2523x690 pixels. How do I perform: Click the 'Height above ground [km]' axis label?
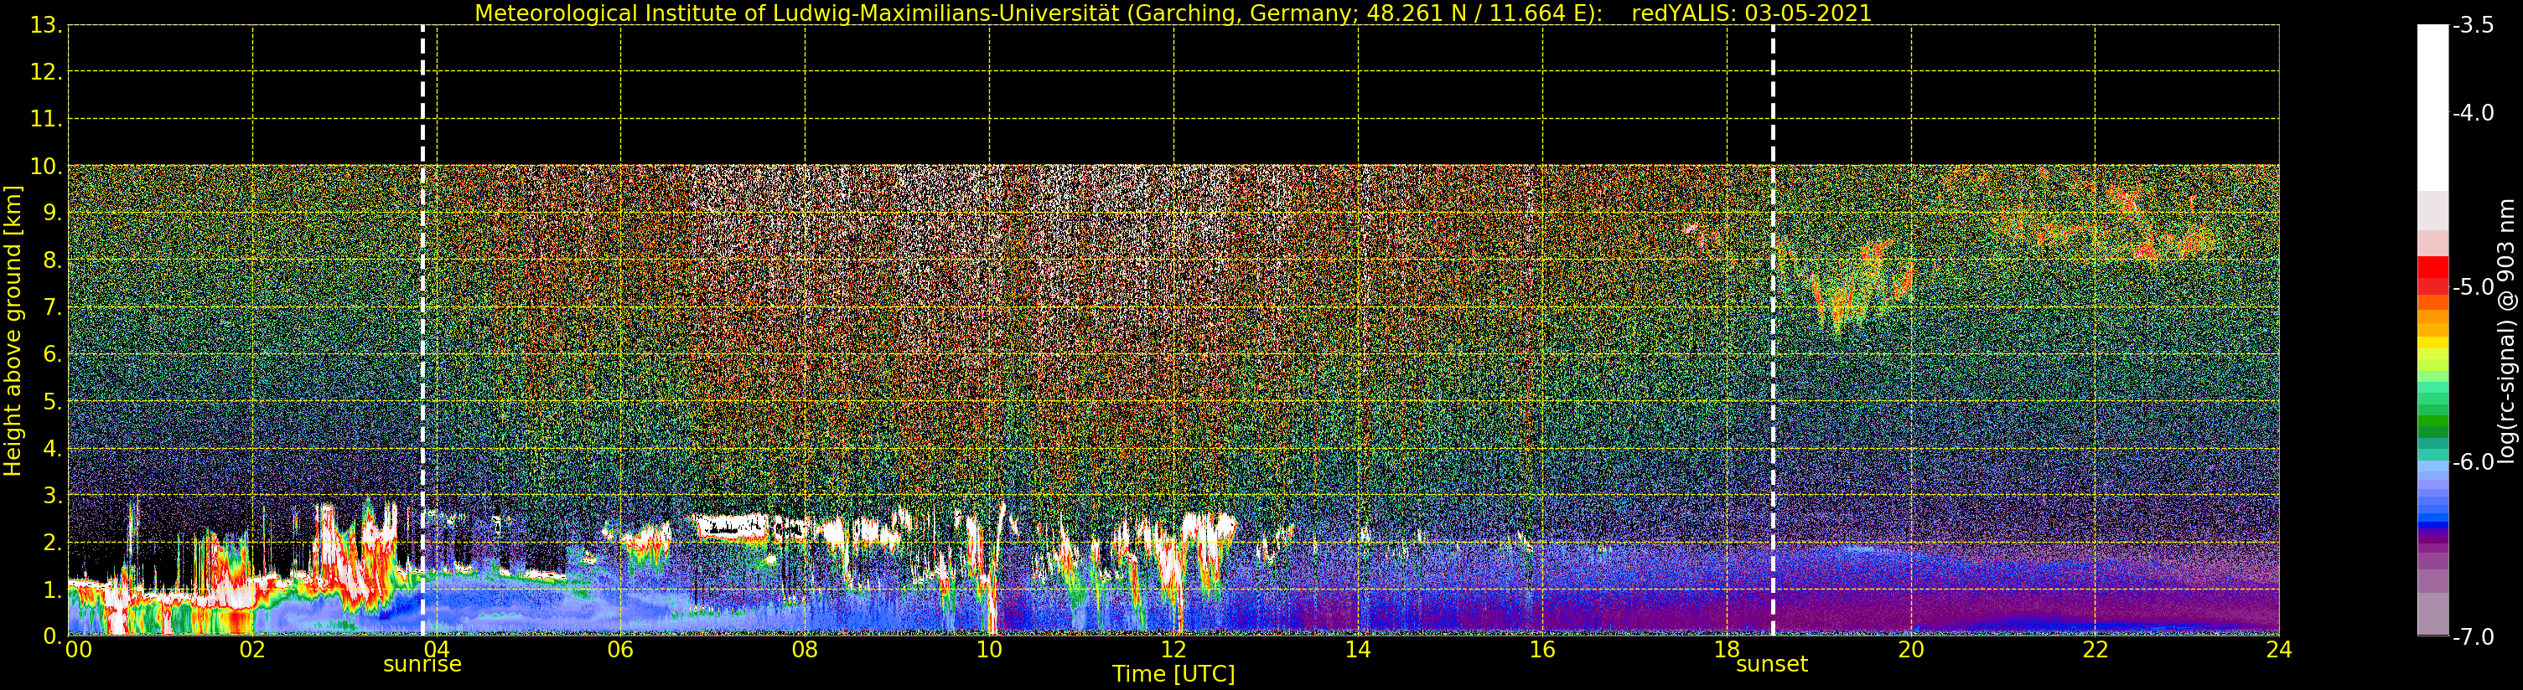pyautogui.click(x=13, y=331)
